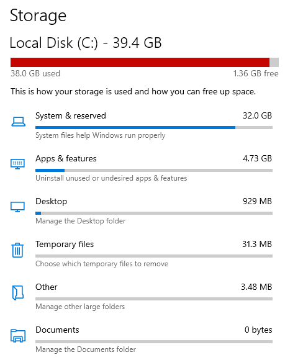Click 'Choose which temporary files to remove'
The width and height of the screenshot is (285, 360).
coord(102,264)
